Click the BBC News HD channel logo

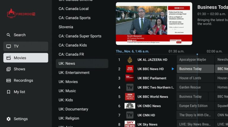pyautogui.click(x=130, y=69)
